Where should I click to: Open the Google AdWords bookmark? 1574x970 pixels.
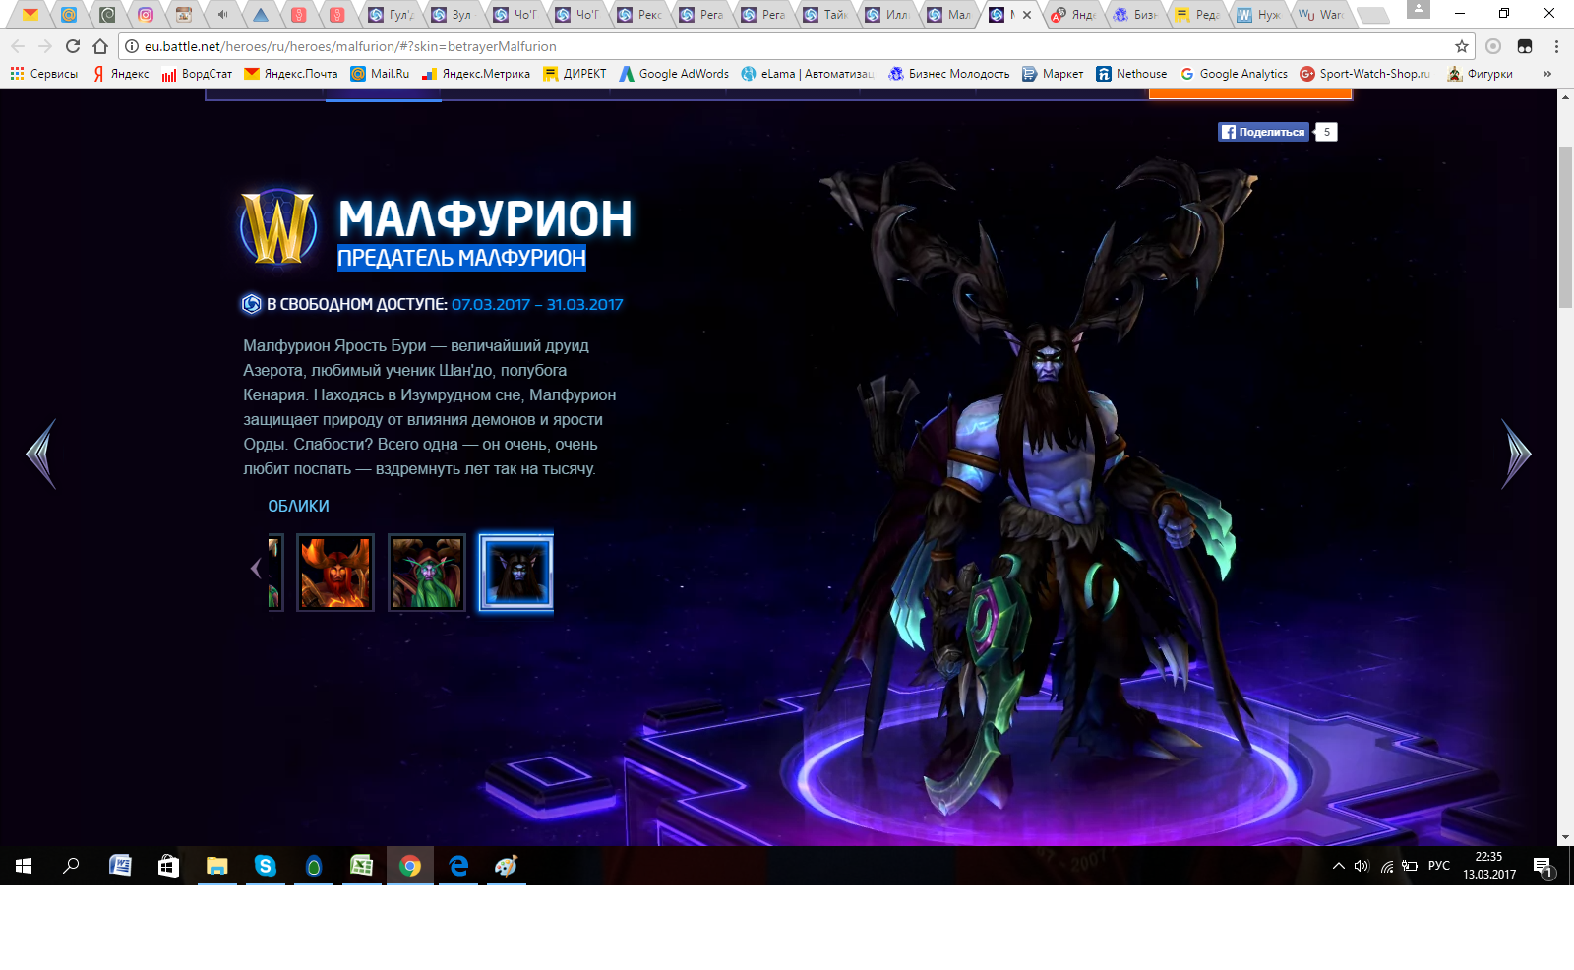click(x=674, y=74)
